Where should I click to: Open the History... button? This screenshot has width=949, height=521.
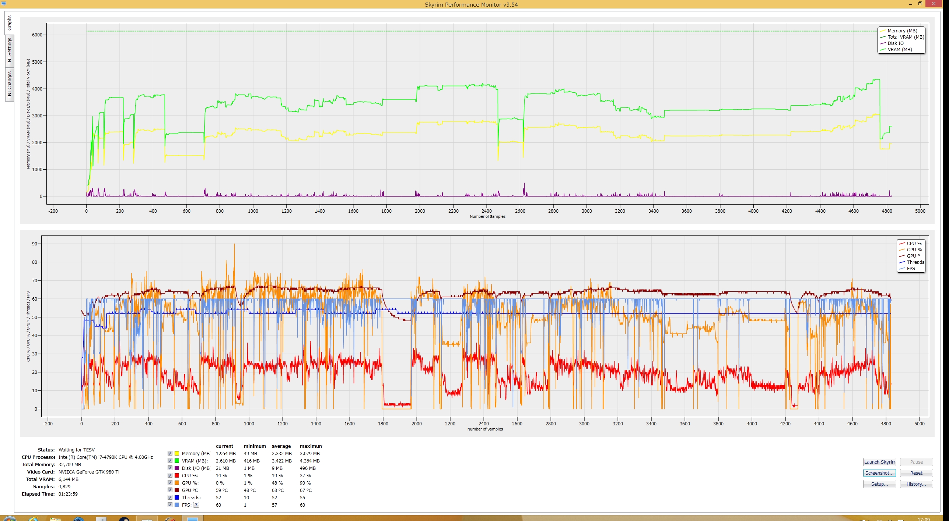point(916,484)
